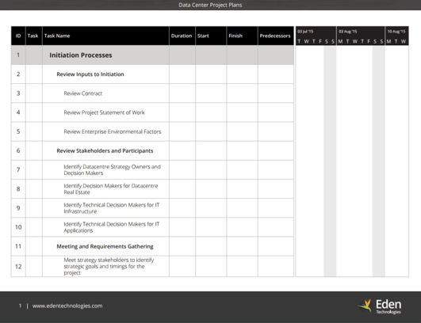Viewport: 421px width, 323px height.
Task: Click the Data Center Project Plans title
Action: tap(211, 5)
